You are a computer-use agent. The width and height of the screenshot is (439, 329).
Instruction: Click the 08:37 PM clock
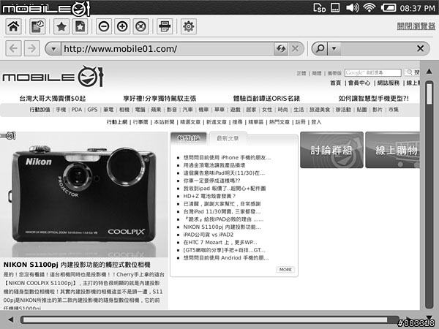tap(417, 8)
